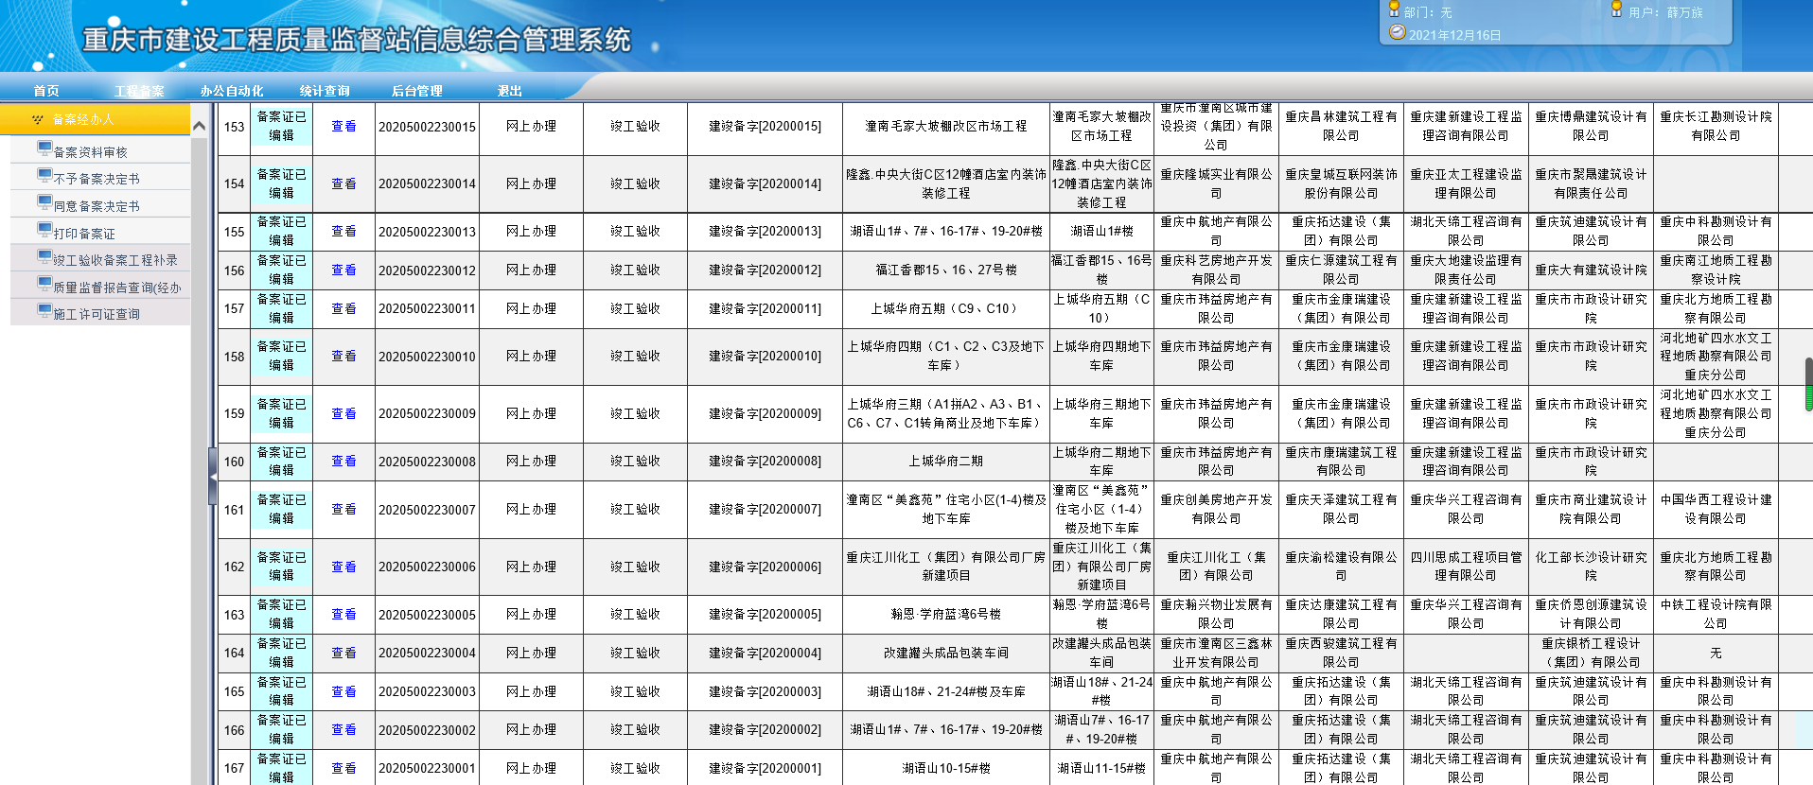Click the monitor icon beside 不予备案决定书
This screenshot has height=785, width=1813.
(x=44, y=175)
